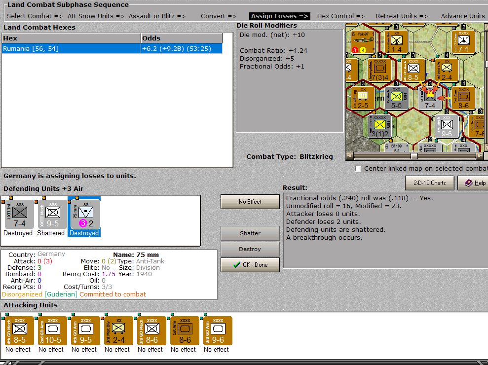Screen dimensions: 488x365
Task: Click the Hex column header
Action: point(71,38)
